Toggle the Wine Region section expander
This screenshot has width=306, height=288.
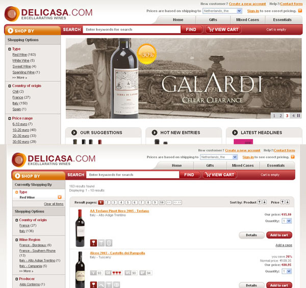click(x=17, y=240)
